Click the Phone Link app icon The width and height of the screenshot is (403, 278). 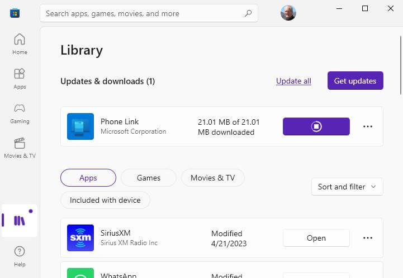pyautogui.click(x=80, y=126)
